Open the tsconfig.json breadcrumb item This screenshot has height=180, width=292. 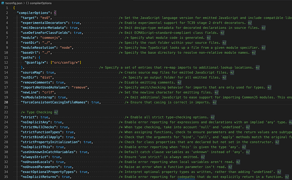tap(14, 3)
